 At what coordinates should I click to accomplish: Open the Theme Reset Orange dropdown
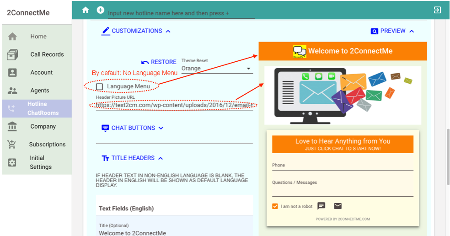[217, 68]
